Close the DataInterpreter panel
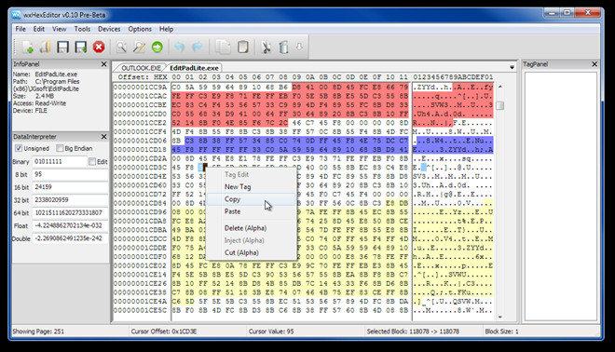This screenshot has width=615, height=352. pyautogui.click(x=104, y=136)
